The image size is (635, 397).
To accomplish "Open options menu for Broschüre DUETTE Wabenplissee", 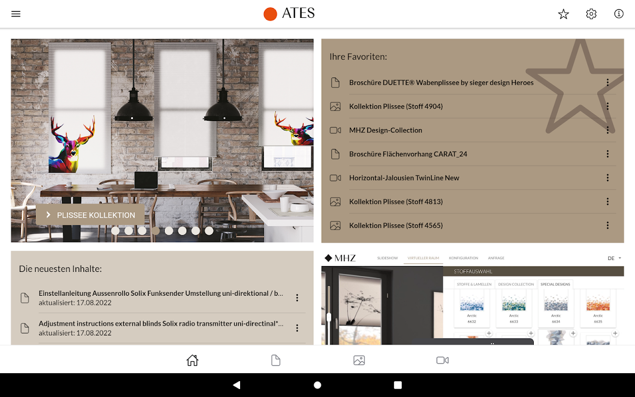I will click(608, 83).
